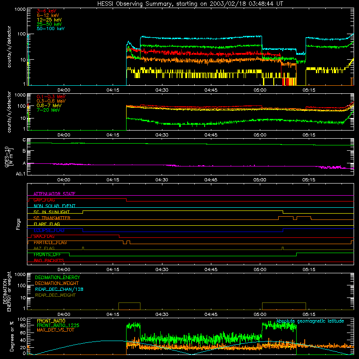Click 04:30 time label under keV panel
359x359 pixels.
pyautogui.click(x=162, y=90)
